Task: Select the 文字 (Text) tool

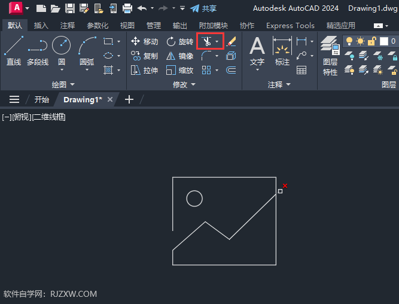Action: [x=257, y=51]
